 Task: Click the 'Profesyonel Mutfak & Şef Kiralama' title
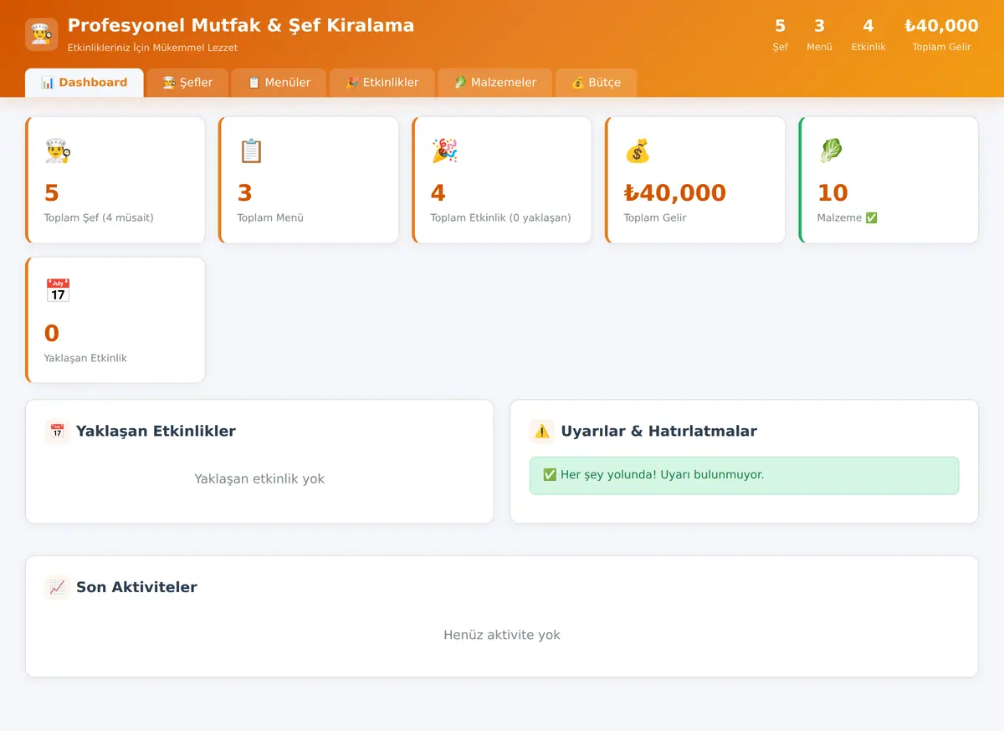(241, 25)
